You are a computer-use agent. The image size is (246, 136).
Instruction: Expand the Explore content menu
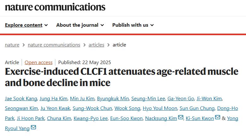point(26,25)
